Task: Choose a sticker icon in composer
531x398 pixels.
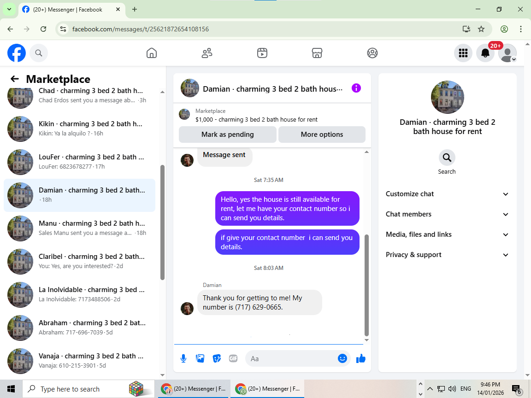Action: click(x=217, y=358)
